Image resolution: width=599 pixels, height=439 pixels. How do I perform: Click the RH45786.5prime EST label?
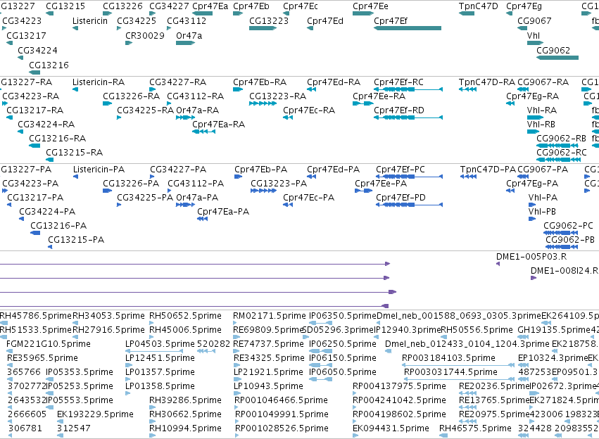35,316
